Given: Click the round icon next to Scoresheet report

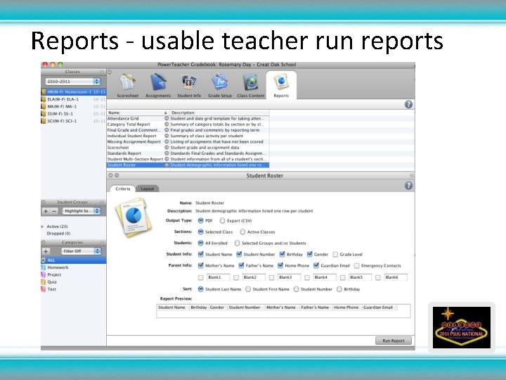Looking at the screenshot, I should 167,147.
